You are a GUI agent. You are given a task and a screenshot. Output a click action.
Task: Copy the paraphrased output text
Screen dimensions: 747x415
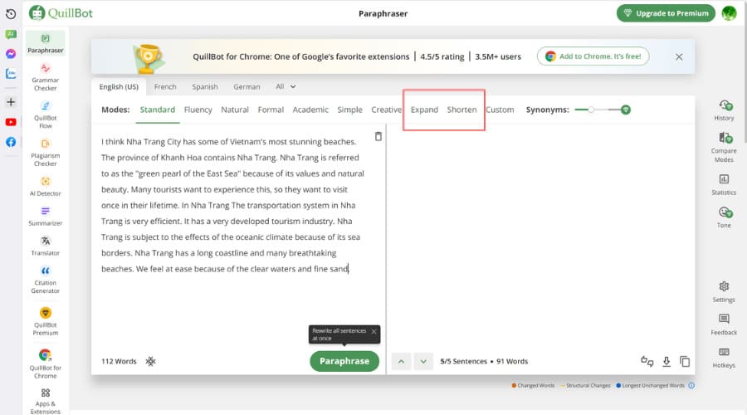tap(685, 361)
